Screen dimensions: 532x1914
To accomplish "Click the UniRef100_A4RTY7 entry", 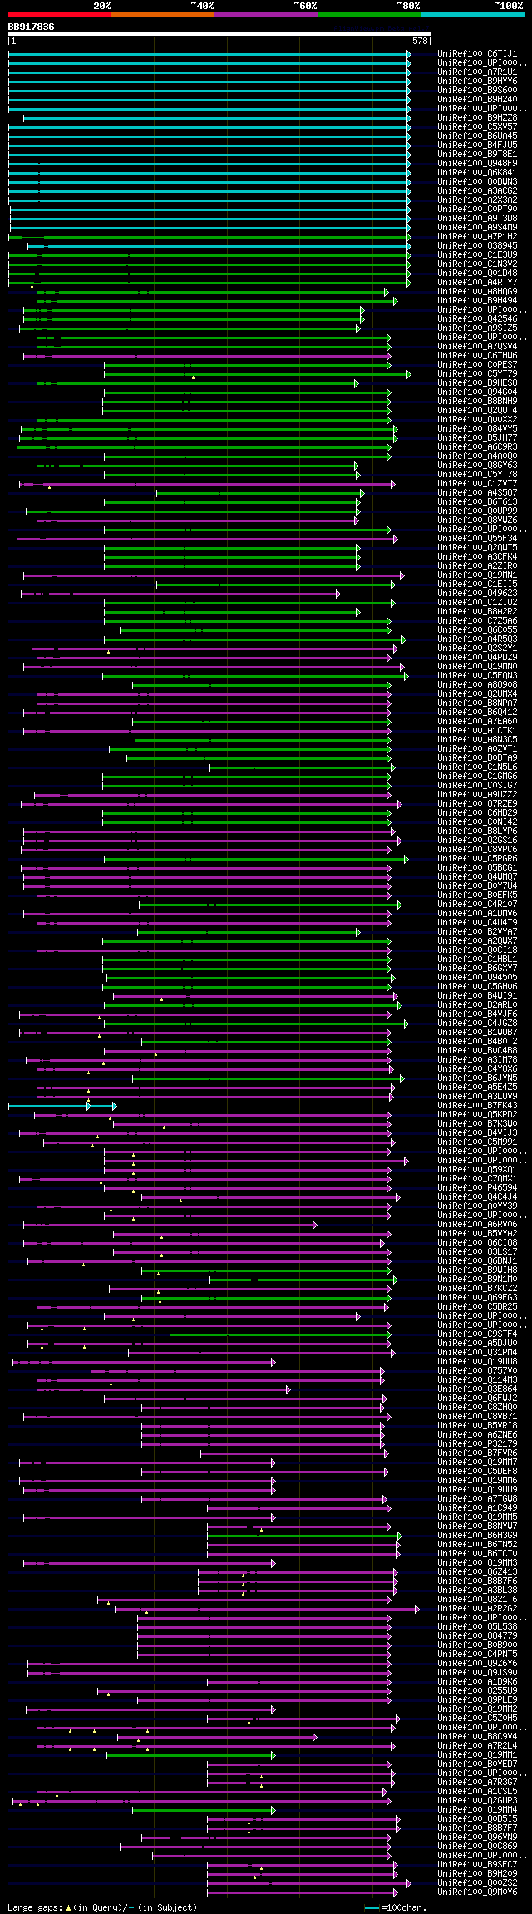I will 477,283.
